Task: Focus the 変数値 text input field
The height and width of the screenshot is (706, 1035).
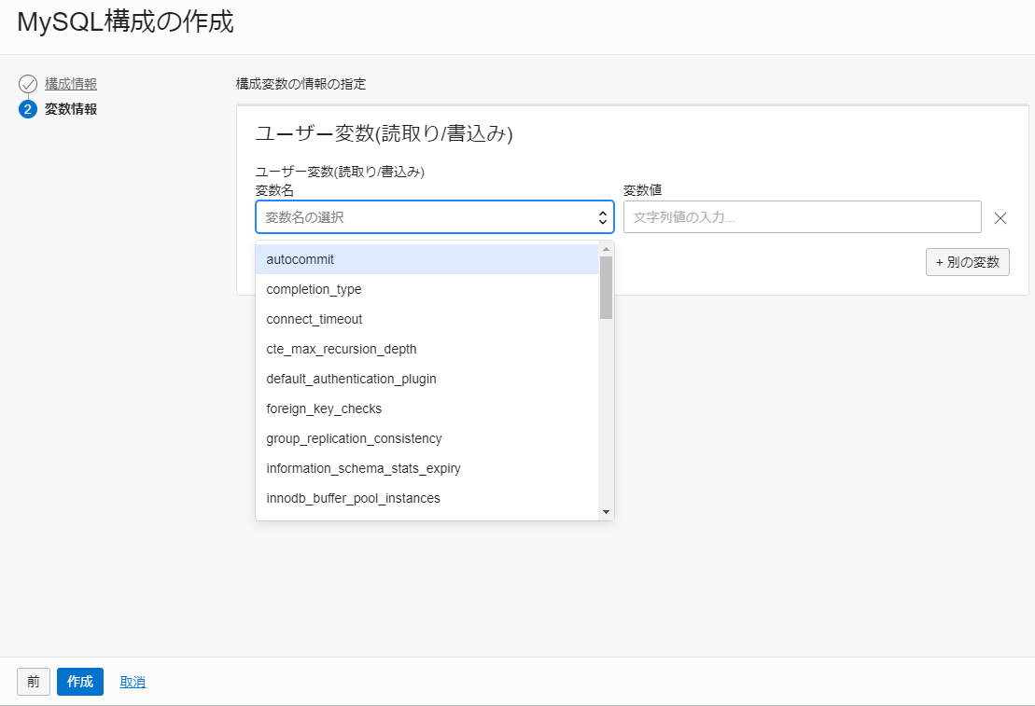Action: point(802,217)
